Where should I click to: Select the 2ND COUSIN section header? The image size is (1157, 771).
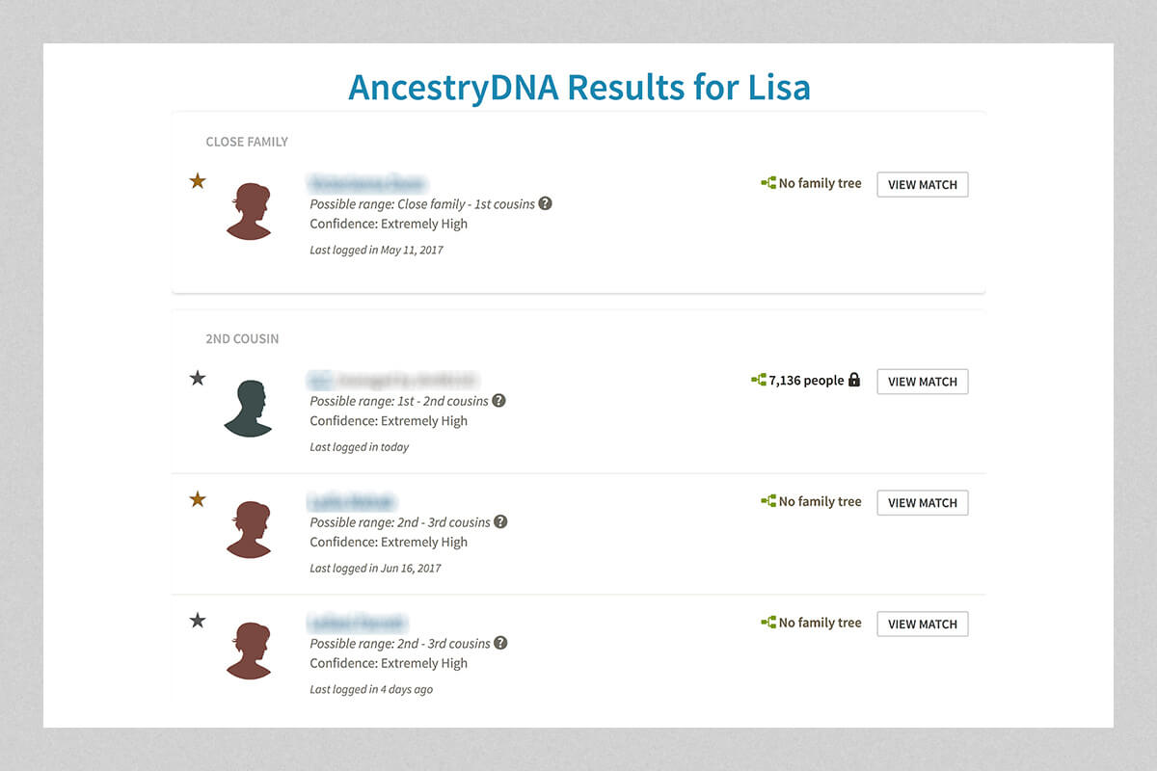click(241, 338)
